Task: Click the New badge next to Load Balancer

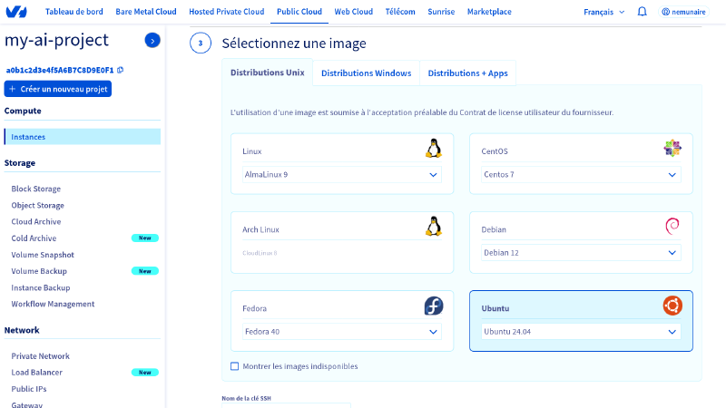Action: [x=145, y=373]
